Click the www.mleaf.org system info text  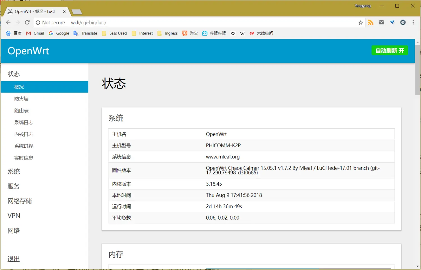pos(223,157)
